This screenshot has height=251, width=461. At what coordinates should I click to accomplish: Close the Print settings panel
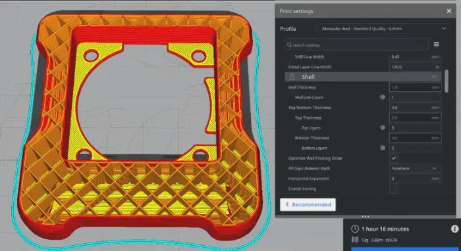(449, 11)
